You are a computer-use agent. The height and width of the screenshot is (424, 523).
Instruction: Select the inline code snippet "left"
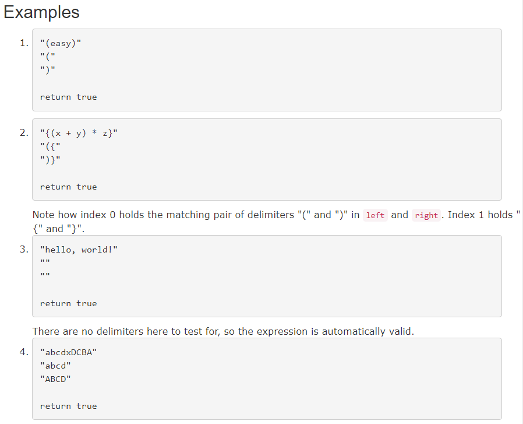coord(375,215)
